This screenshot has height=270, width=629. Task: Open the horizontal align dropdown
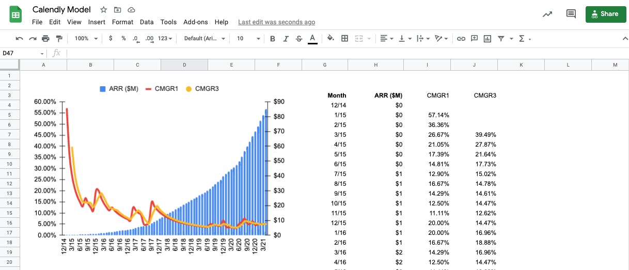(387, 38)
